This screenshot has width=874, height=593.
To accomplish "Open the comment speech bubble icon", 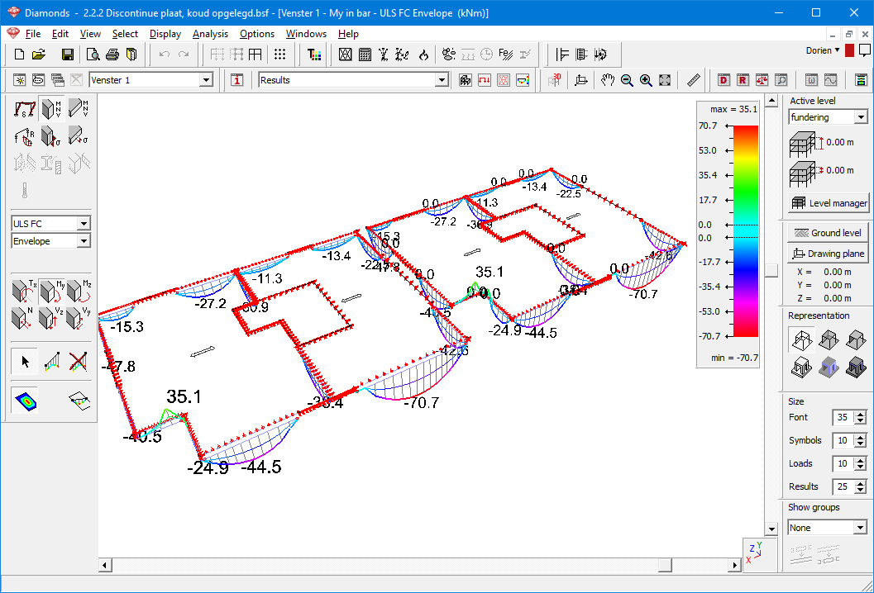I will click(x=865, y=50).
